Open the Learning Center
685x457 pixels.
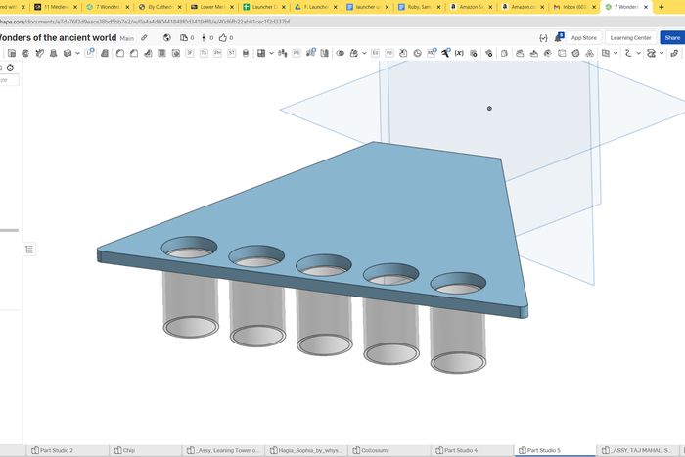[x=629, y=37]
